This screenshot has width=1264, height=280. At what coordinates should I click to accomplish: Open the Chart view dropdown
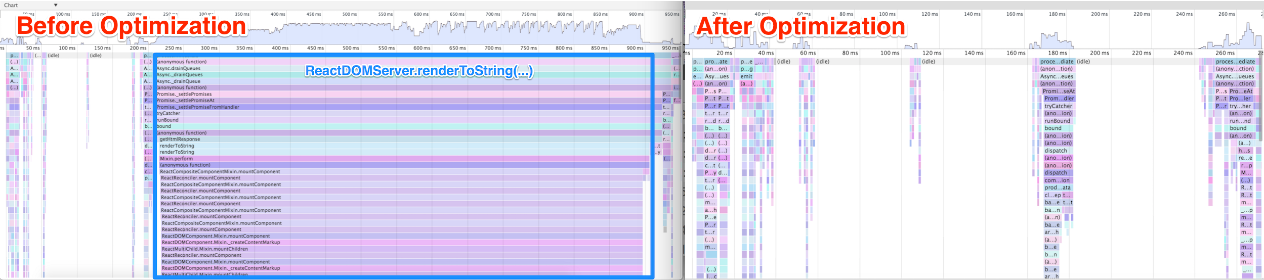pyautogui.click(x=31, y=5)
